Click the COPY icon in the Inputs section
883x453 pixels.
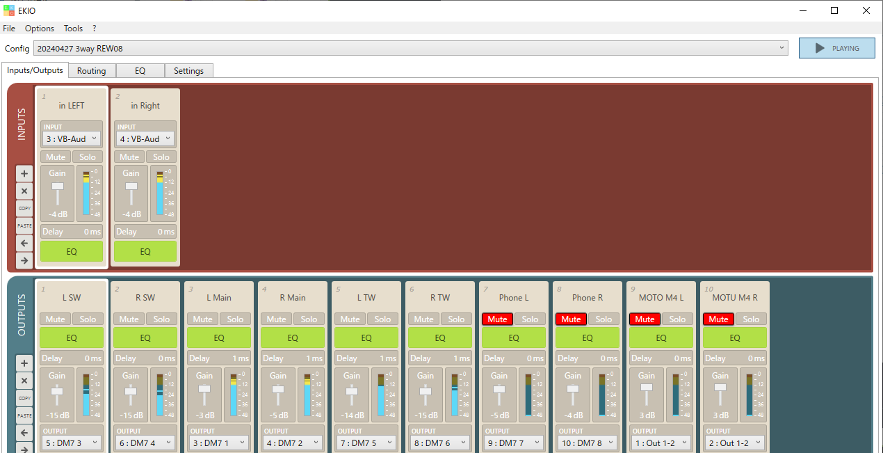(x=24, y=208)
